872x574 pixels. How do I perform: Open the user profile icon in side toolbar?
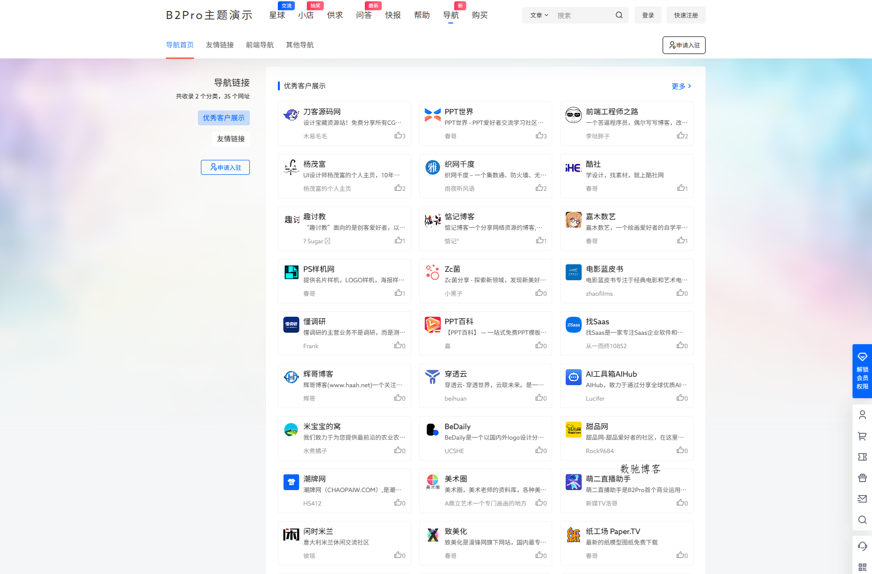click(x=863, y=415)
